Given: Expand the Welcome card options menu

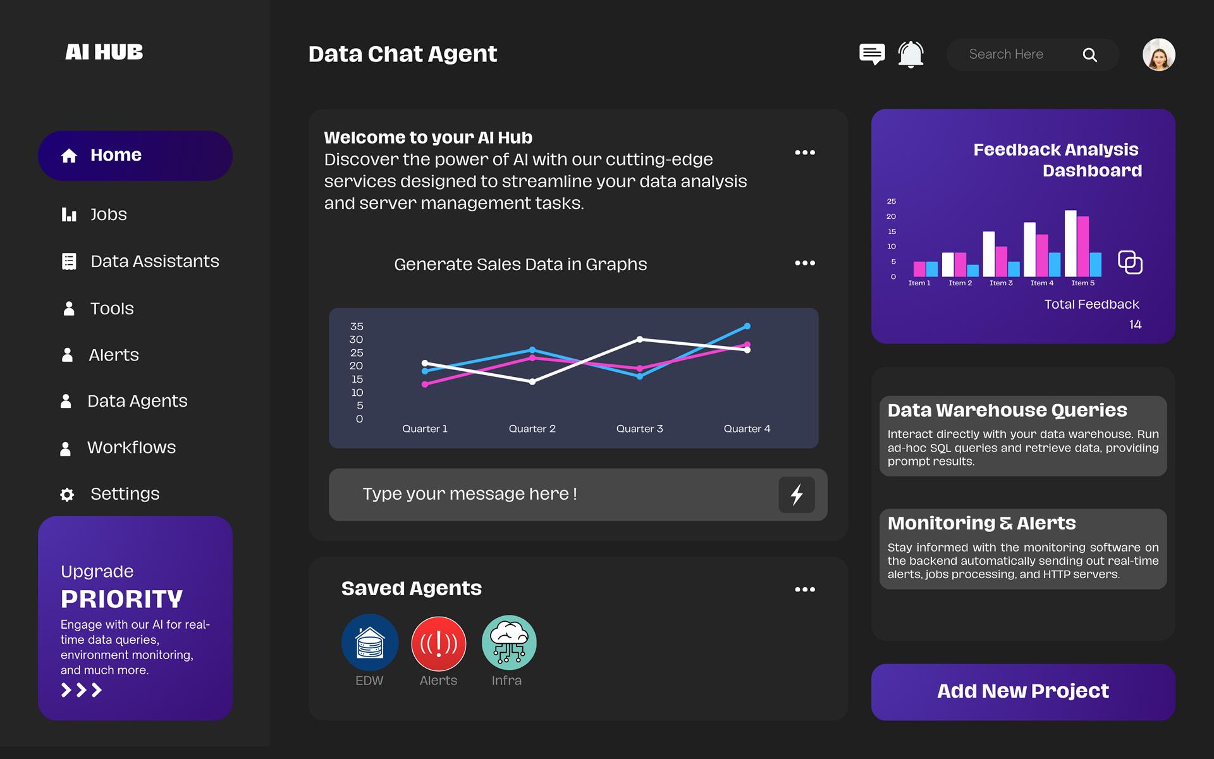Looking at the screenshot, I should tap(804, 152).
